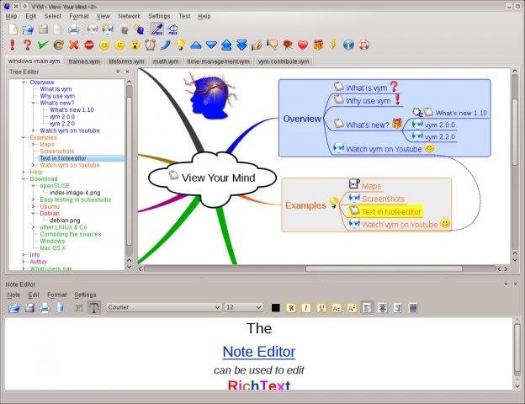Select Screenshots in tree editor
Viewport: 525px width, 404px height.
click(57, 151)
